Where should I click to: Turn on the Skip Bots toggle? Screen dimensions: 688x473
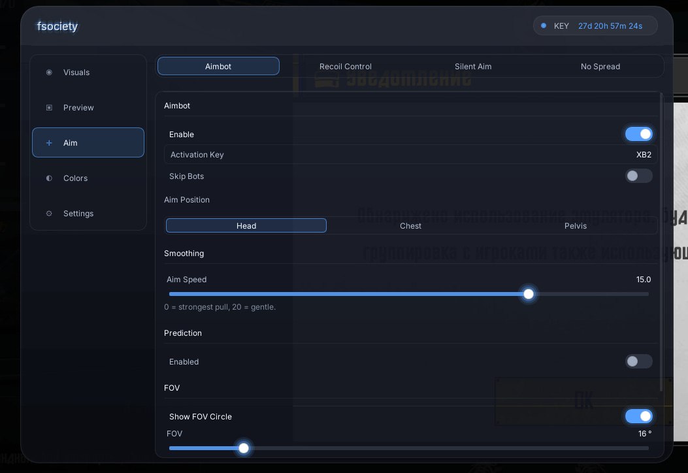click(x=638, y=176)
